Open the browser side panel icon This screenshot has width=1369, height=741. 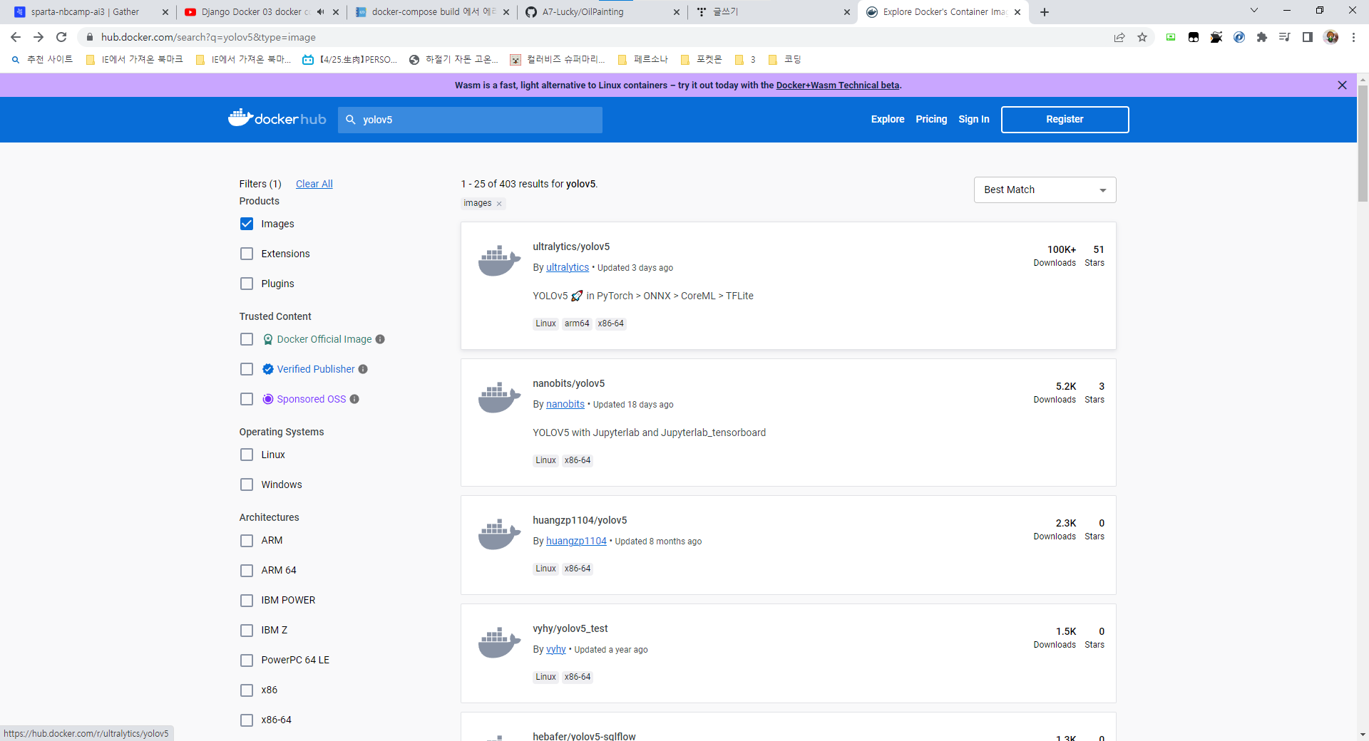tap(1308, 37)
